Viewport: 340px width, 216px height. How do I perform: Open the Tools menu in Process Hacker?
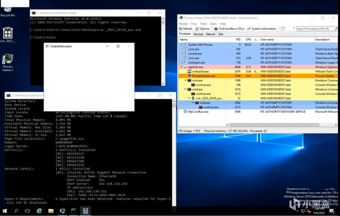tap(204, 24)
